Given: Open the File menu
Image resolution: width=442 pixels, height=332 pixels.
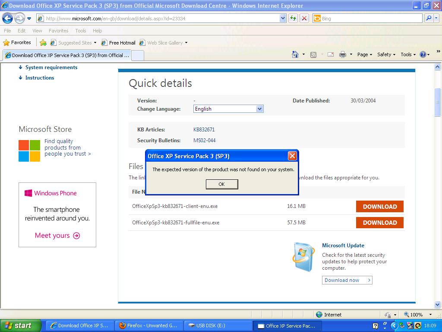Looking at the screenshot, I should point(7,31).
